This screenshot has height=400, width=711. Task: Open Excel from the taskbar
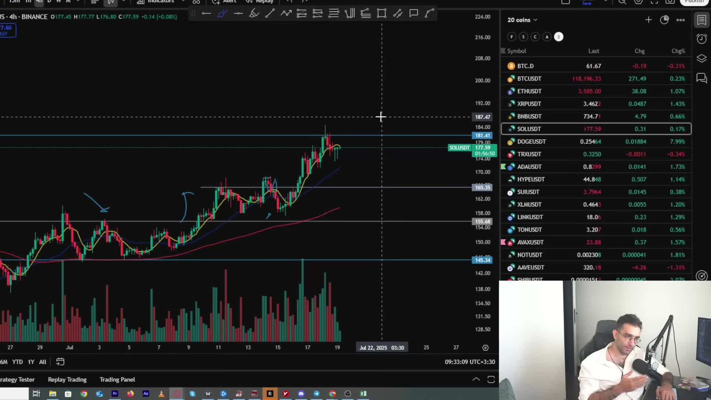[363, 394]
